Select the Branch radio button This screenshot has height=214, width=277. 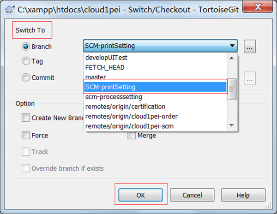pyautogui.click(x=26, y=47)
